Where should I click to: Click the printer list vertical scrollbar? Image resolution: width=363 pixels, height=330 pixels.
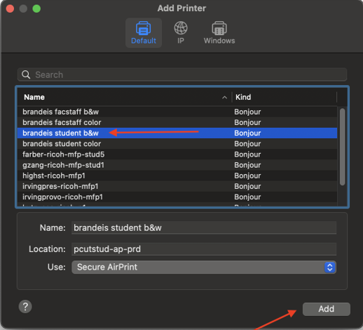pyautogui.click(x=343, y=147)
